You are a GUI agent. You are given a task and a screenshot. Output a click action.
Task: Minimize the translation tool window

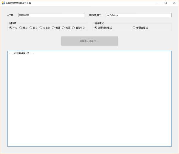157,3
